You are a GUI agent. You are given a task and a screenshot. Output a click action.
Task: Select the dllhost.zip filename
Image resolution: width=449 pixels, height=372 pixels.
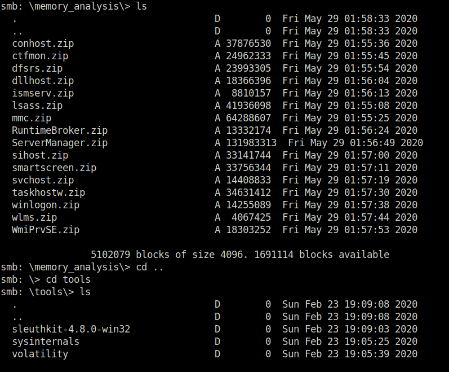[x=43, y=81]
